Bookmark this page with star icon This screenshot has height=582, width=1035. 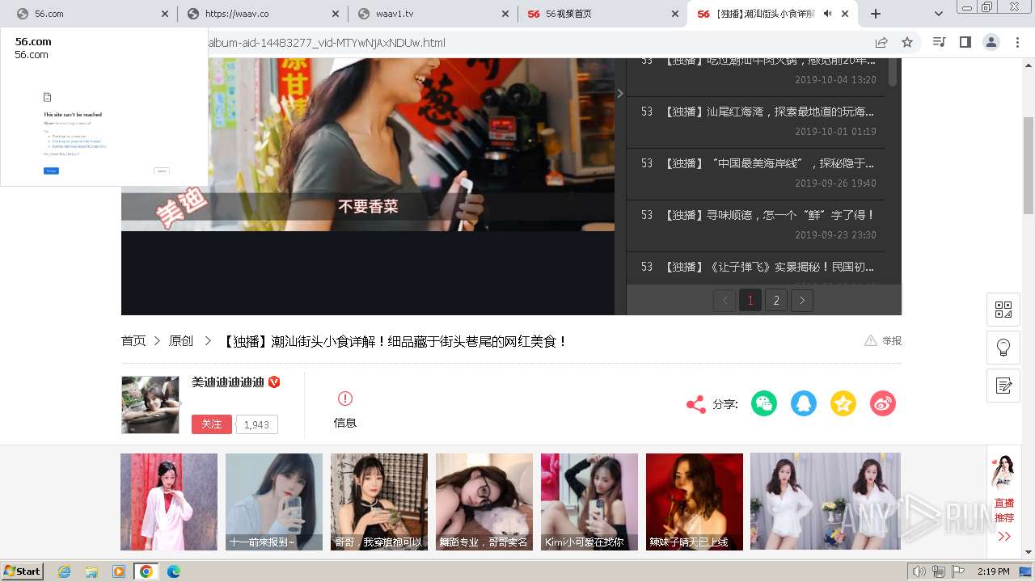[907, 43]
